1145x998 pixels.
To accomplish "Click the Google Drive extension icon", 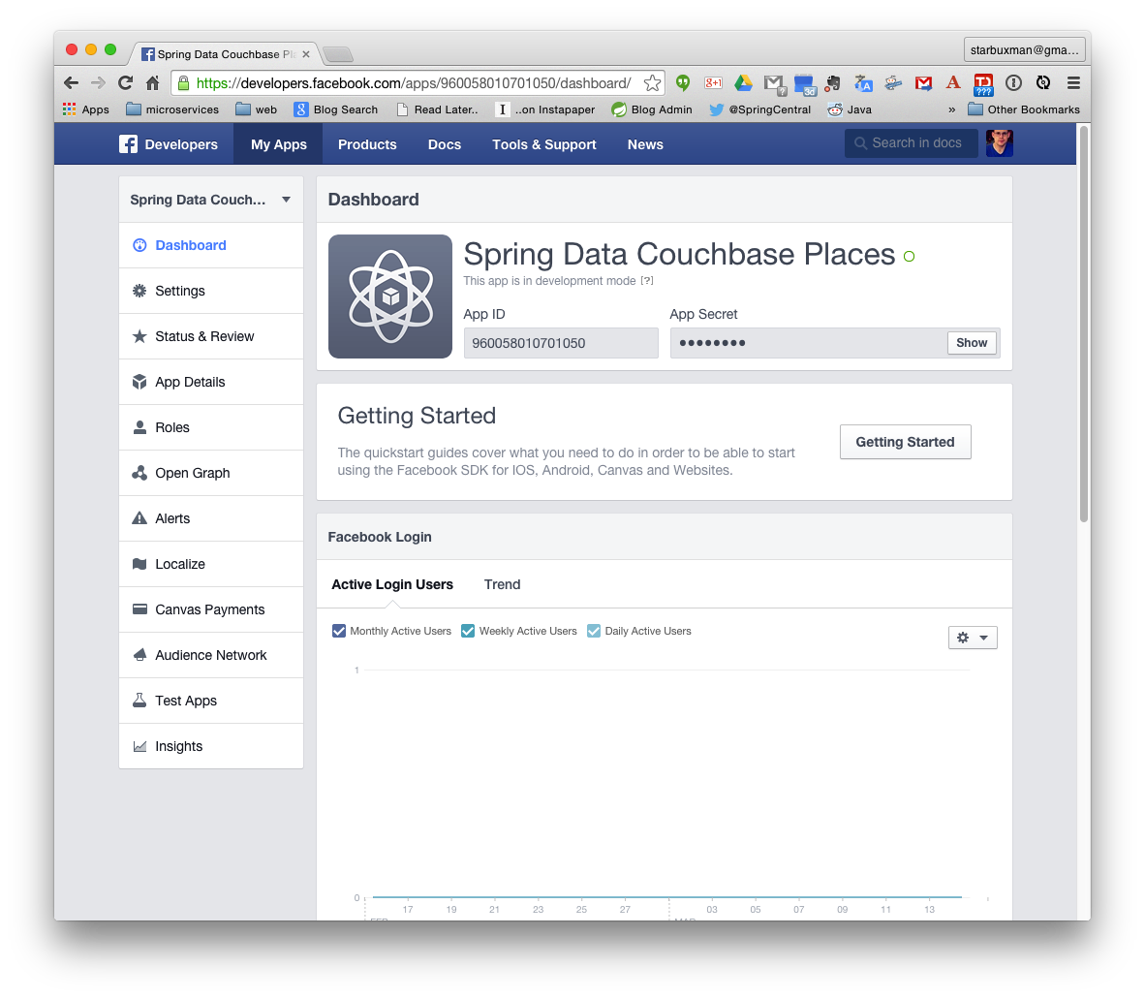I will click(743, 82).
